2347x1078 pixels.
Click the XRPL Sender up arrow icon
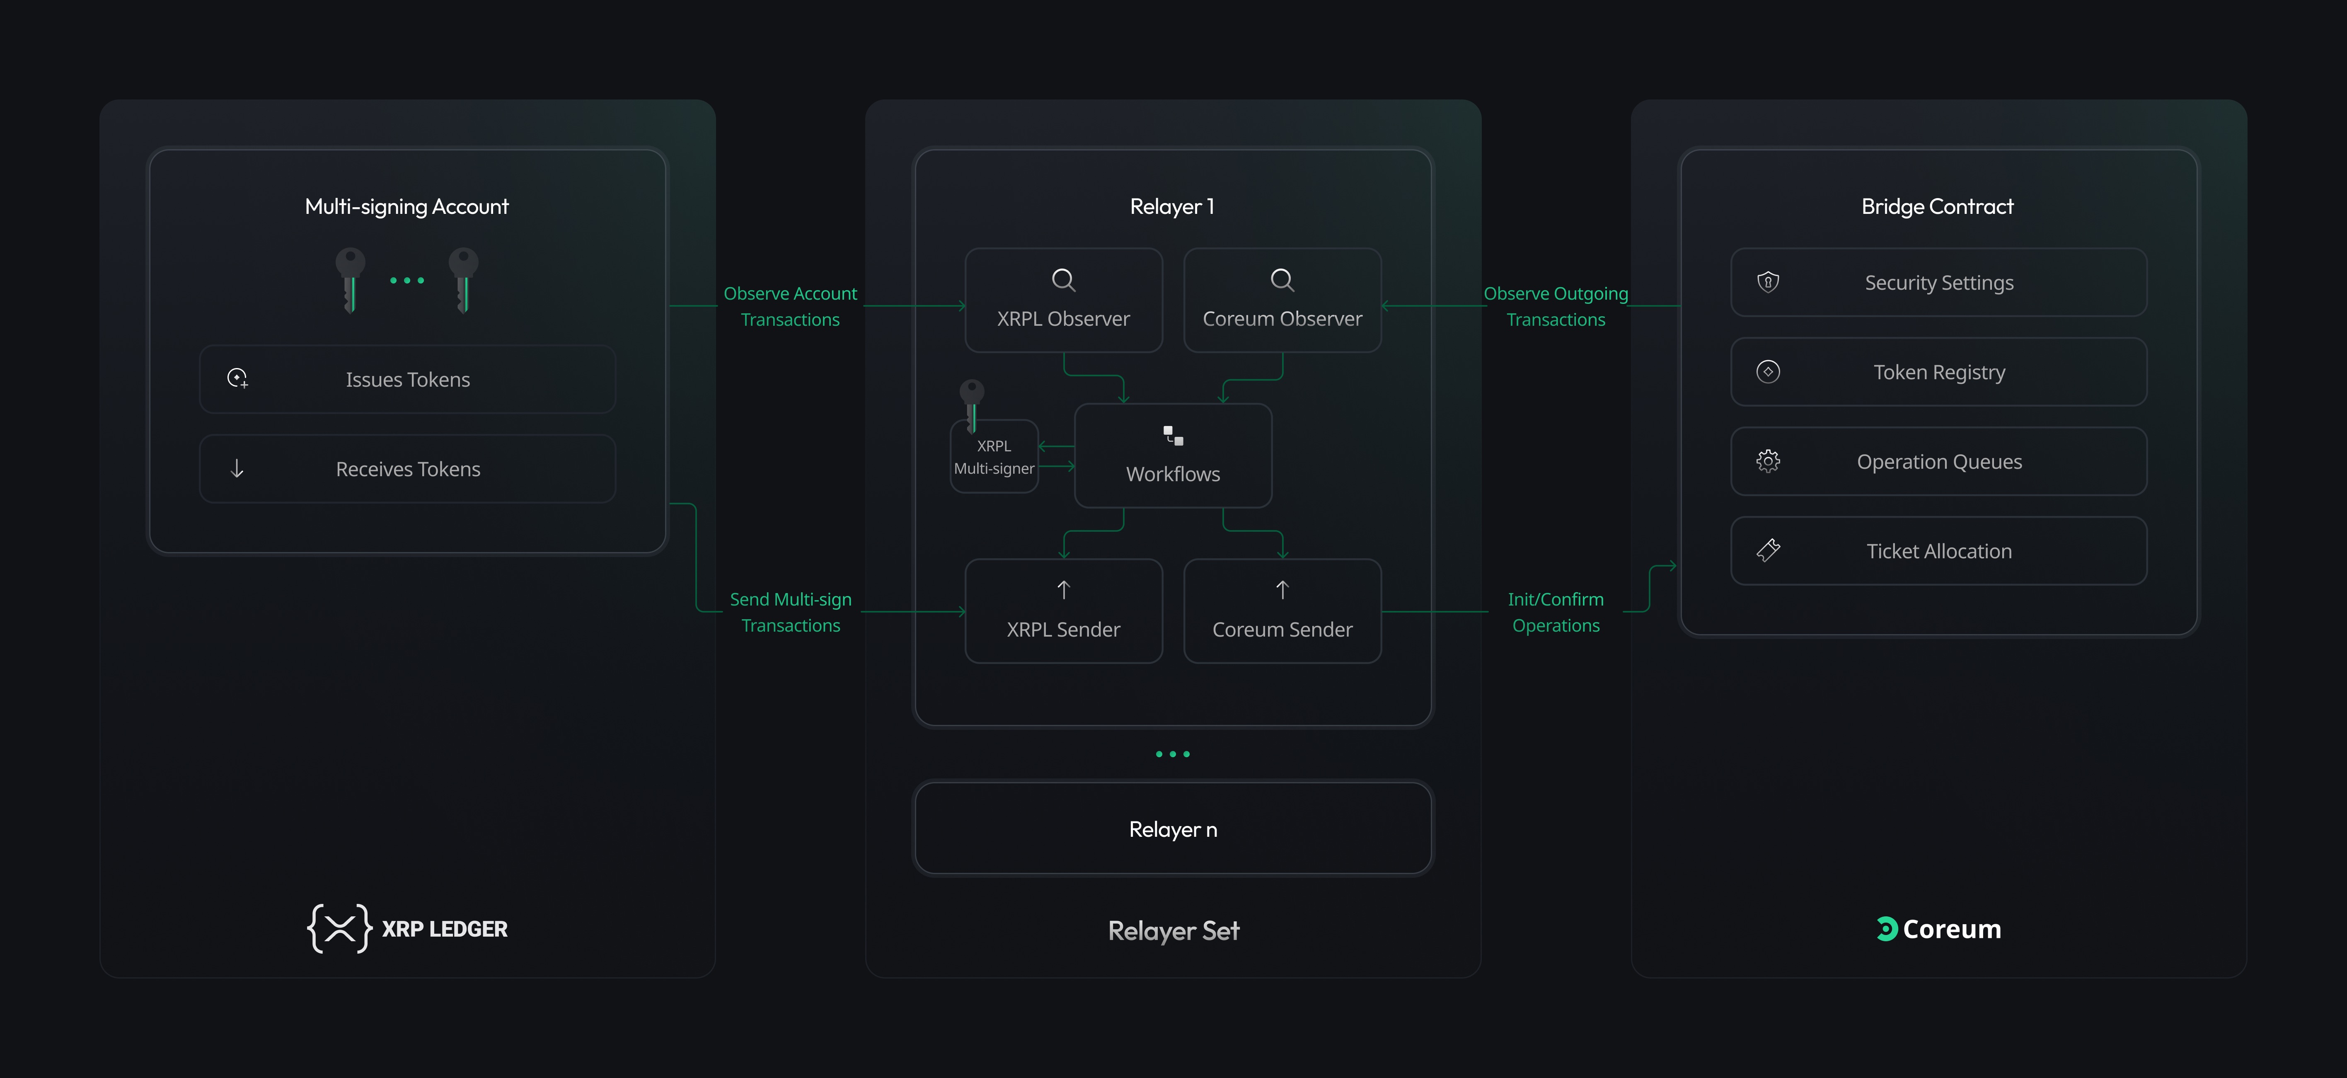(1063, 590)
